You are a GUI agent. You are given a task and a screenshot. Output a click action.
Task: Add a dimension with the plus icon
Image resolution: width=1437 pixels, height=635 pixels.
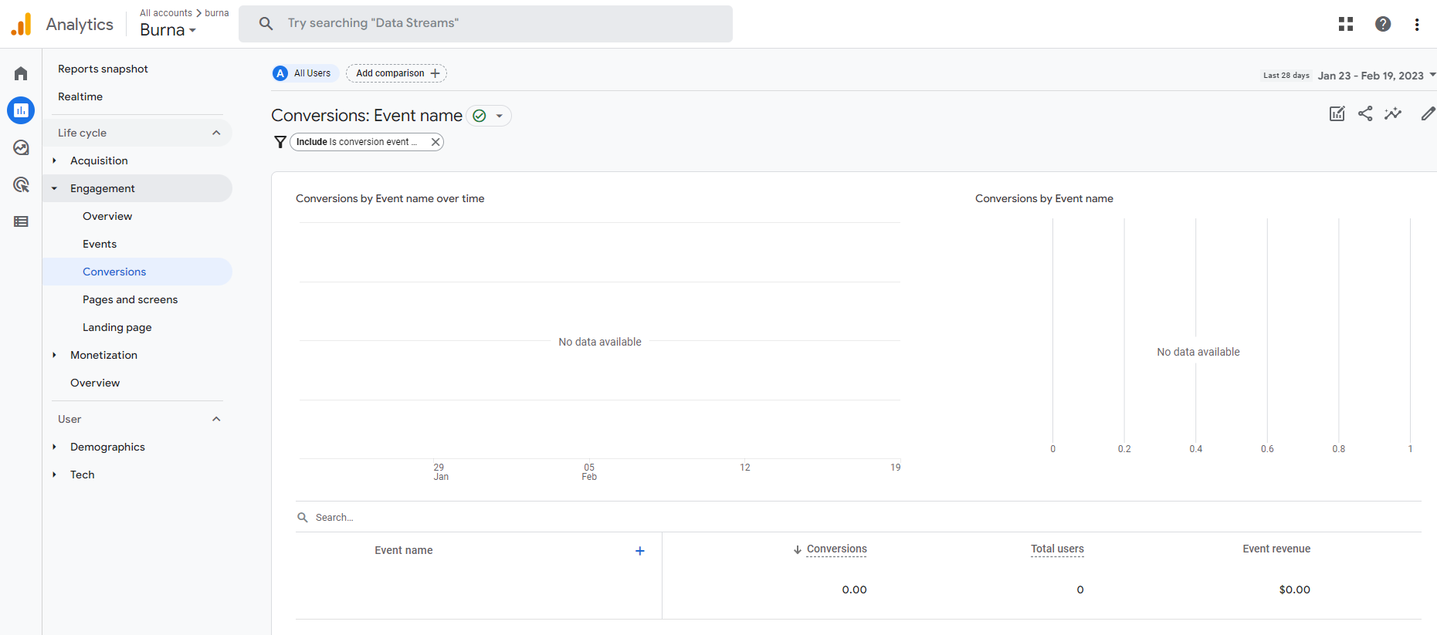coord(639,551)
